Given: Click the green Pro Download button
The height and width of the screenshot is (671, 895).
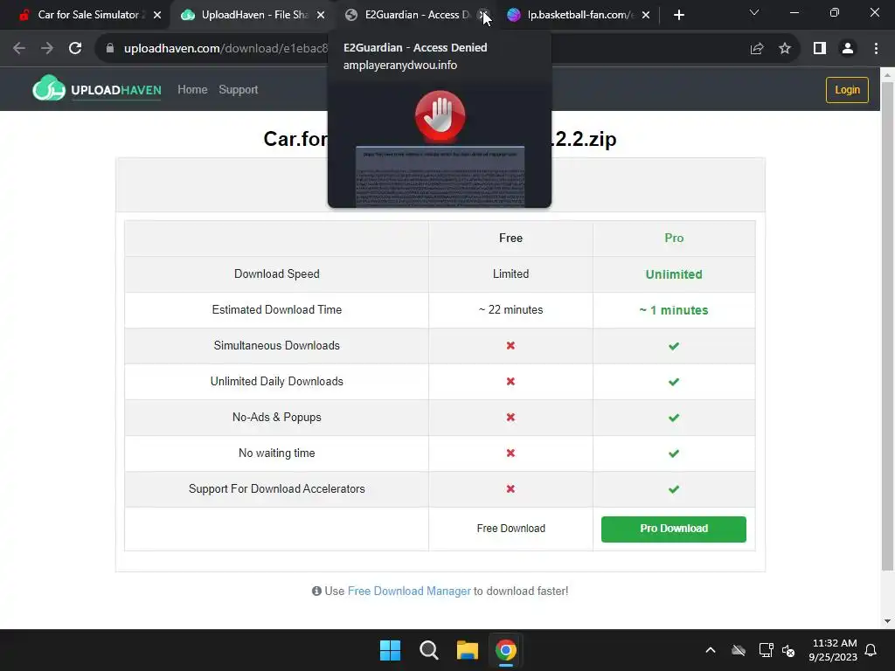Looking at the screenshot, I should (674, 529).
